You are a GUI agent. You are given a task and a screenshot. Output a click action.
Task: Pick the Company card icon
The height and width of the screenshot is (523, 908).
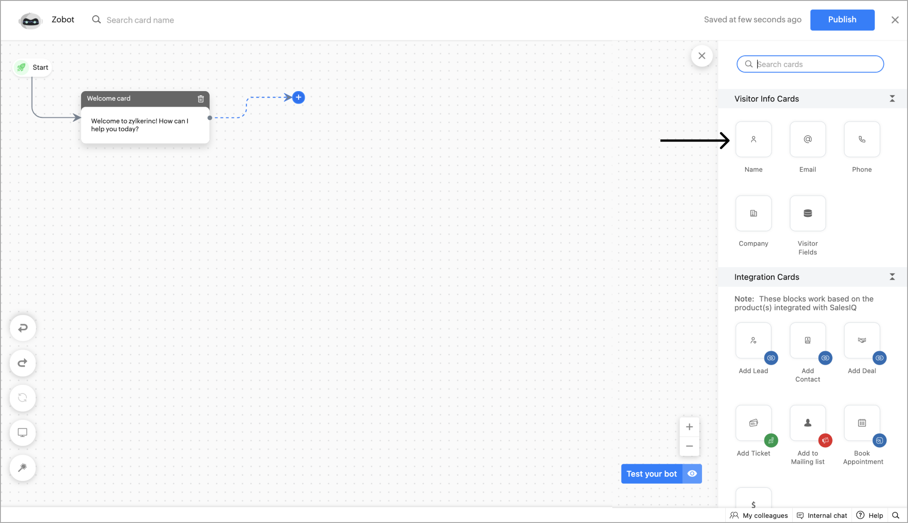pos(753,214)
